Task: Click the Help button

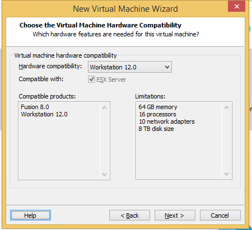Action: point(30,215)
